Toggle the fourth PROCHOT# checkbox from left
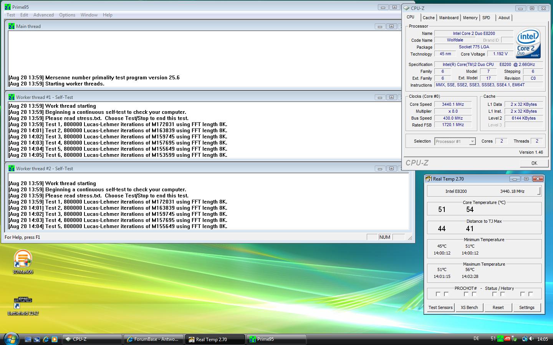 click(474, 294)
